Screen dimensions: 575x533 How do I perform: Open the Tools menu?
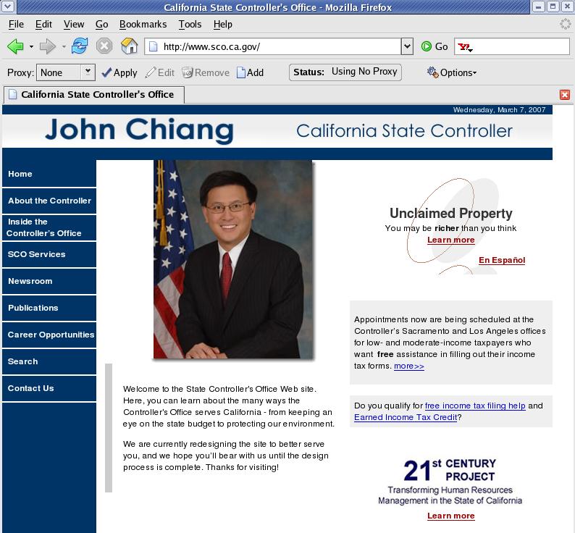click(x=190, y=24)
